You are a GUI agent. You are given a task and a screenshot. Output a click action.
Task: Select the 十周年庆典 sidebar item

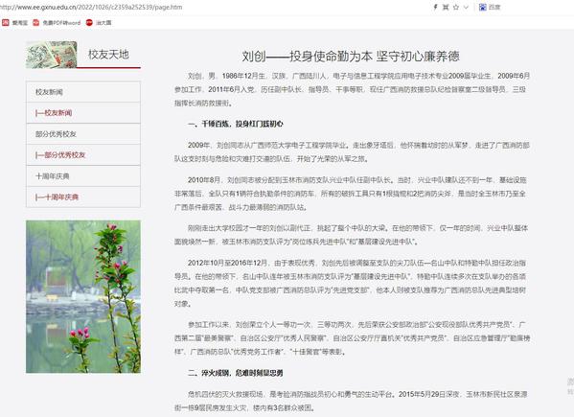click(83, 176)
